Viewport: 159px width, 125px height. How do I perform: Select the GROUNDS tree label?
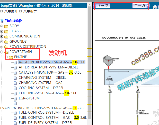[18, 41]
